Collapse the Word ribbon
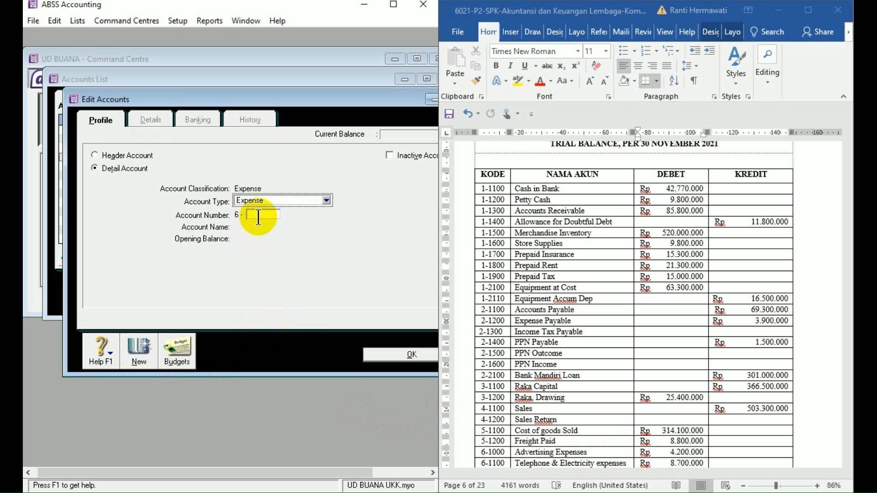This screenshot has height=493, width=877. (x=843, y=96)
